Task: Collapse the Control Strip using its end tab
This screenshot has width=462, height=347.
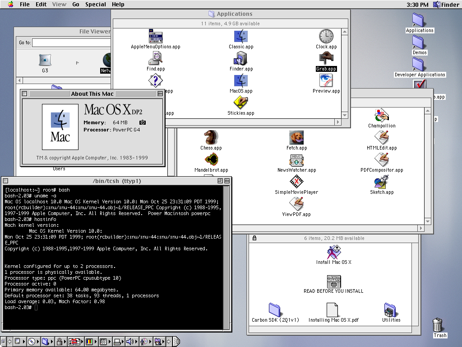Action: point(176,342)
